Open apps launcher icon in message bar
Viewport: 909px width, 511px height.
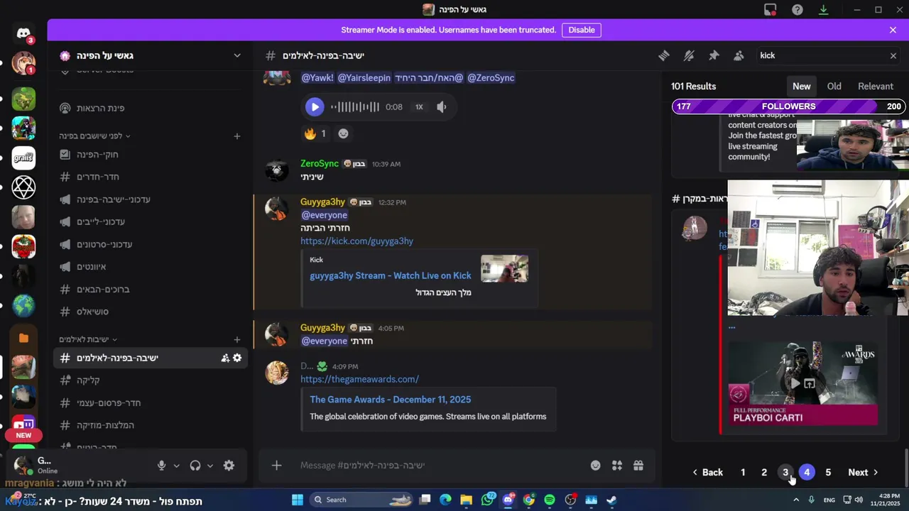point(617,466)
